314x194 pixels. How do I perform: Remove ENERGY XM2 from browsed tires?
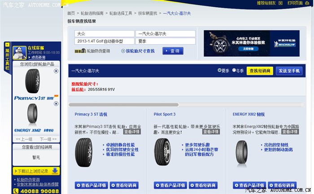click(x=56, y=104)
